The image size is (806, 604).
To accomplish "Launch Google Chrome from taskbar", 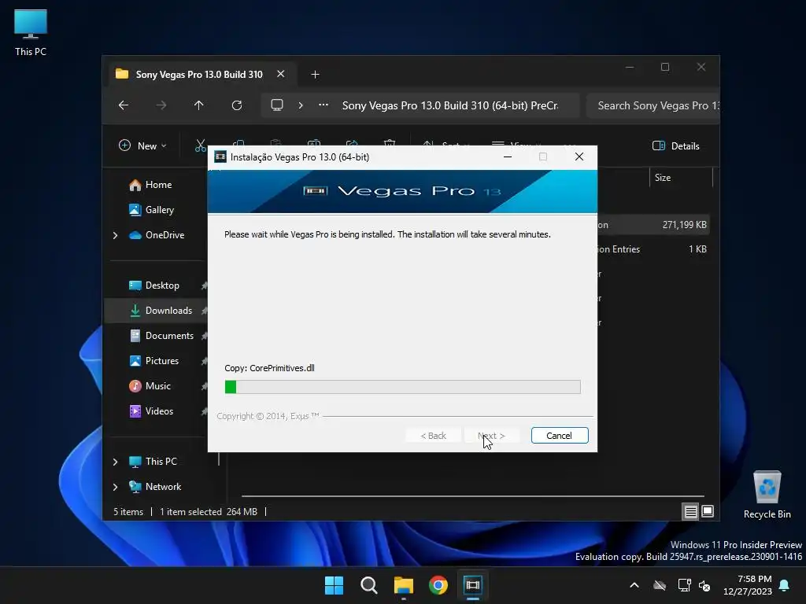I will (438, 585).
